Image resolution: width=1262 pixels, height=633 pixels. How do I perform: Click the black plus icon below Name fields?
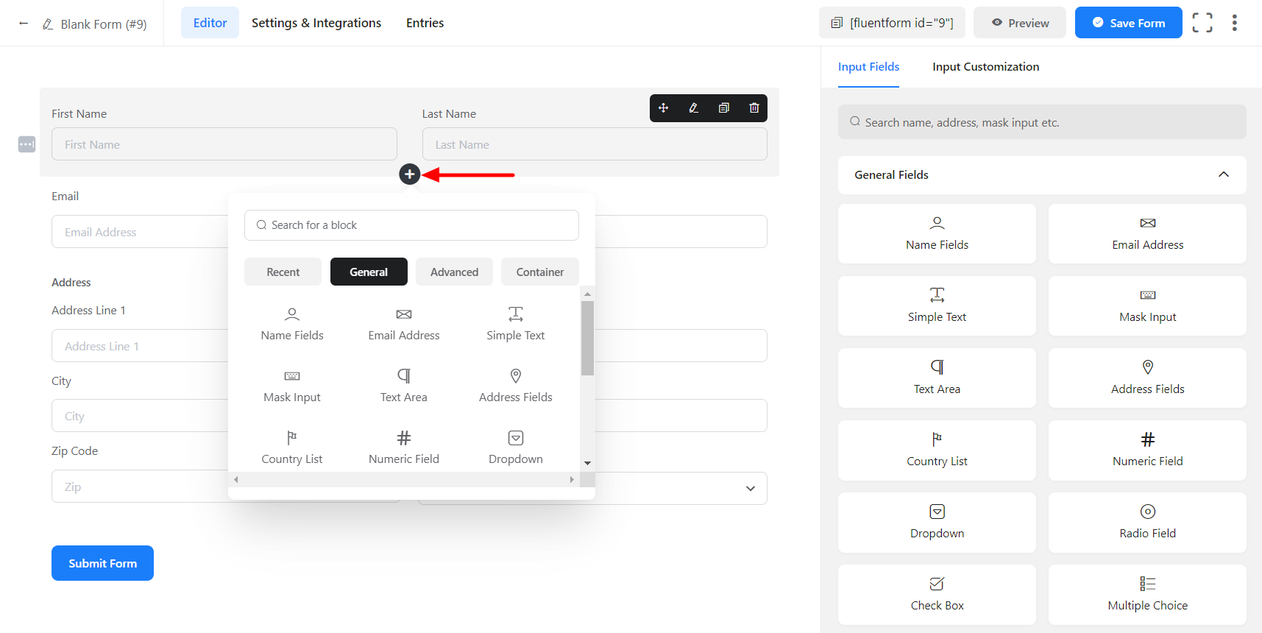(410, 174)
